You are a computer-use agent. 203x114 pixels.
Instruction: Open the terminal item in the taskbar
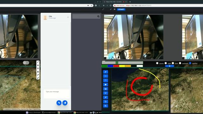(x=49, y=113)
